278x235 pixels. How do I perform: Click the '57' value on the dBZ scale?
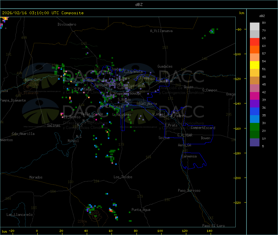click(x=264, y=53)
